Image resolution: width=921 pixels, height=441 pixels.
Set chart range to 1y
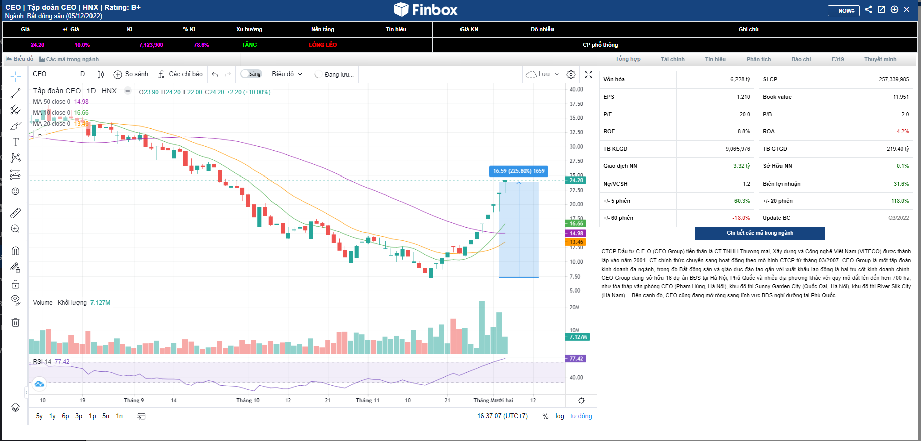click(x=52, y=416)
